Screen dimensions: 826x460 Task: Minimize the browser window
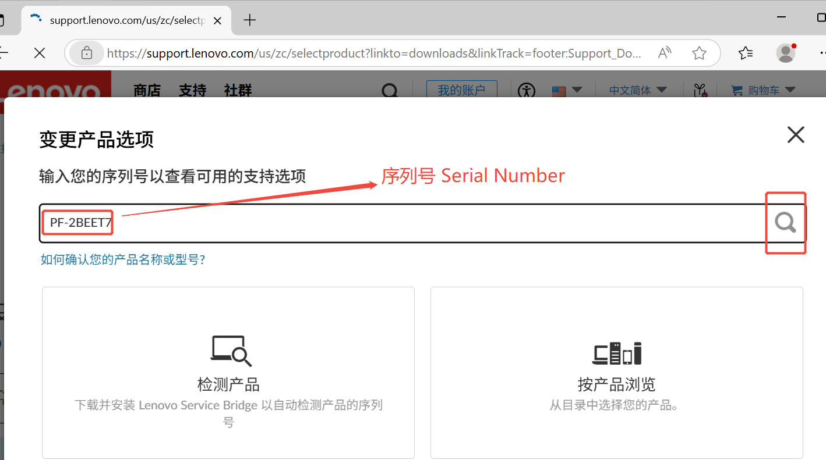click(782, 18)
